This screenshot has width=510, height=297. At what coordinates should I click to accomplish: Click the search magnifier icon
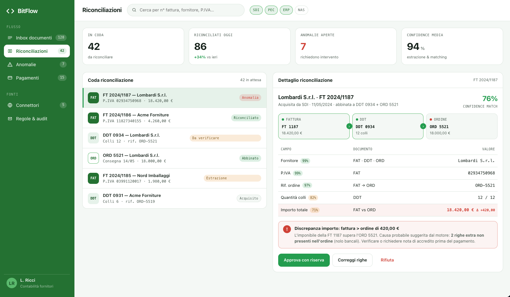[134, 10]
